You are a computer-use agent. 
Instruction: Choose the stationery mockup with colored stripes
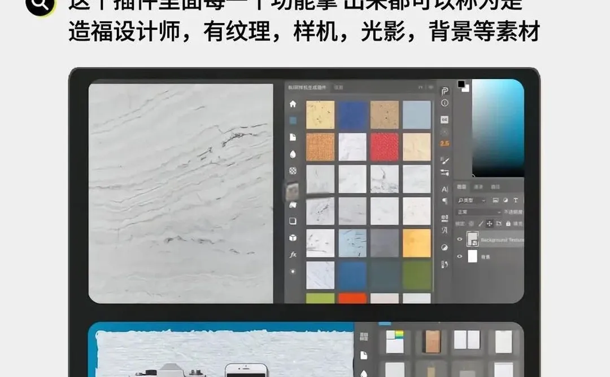pyautogui.click(x=395, y=341)
